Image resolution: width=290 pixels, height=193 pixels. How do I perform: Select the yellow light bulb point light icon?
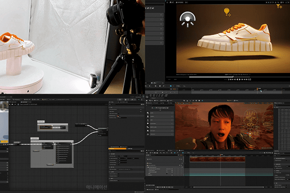click(x=227, y=12)
